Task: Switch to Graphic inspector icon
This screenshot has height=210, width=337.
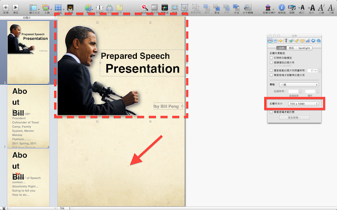Action: coord(291,40)
